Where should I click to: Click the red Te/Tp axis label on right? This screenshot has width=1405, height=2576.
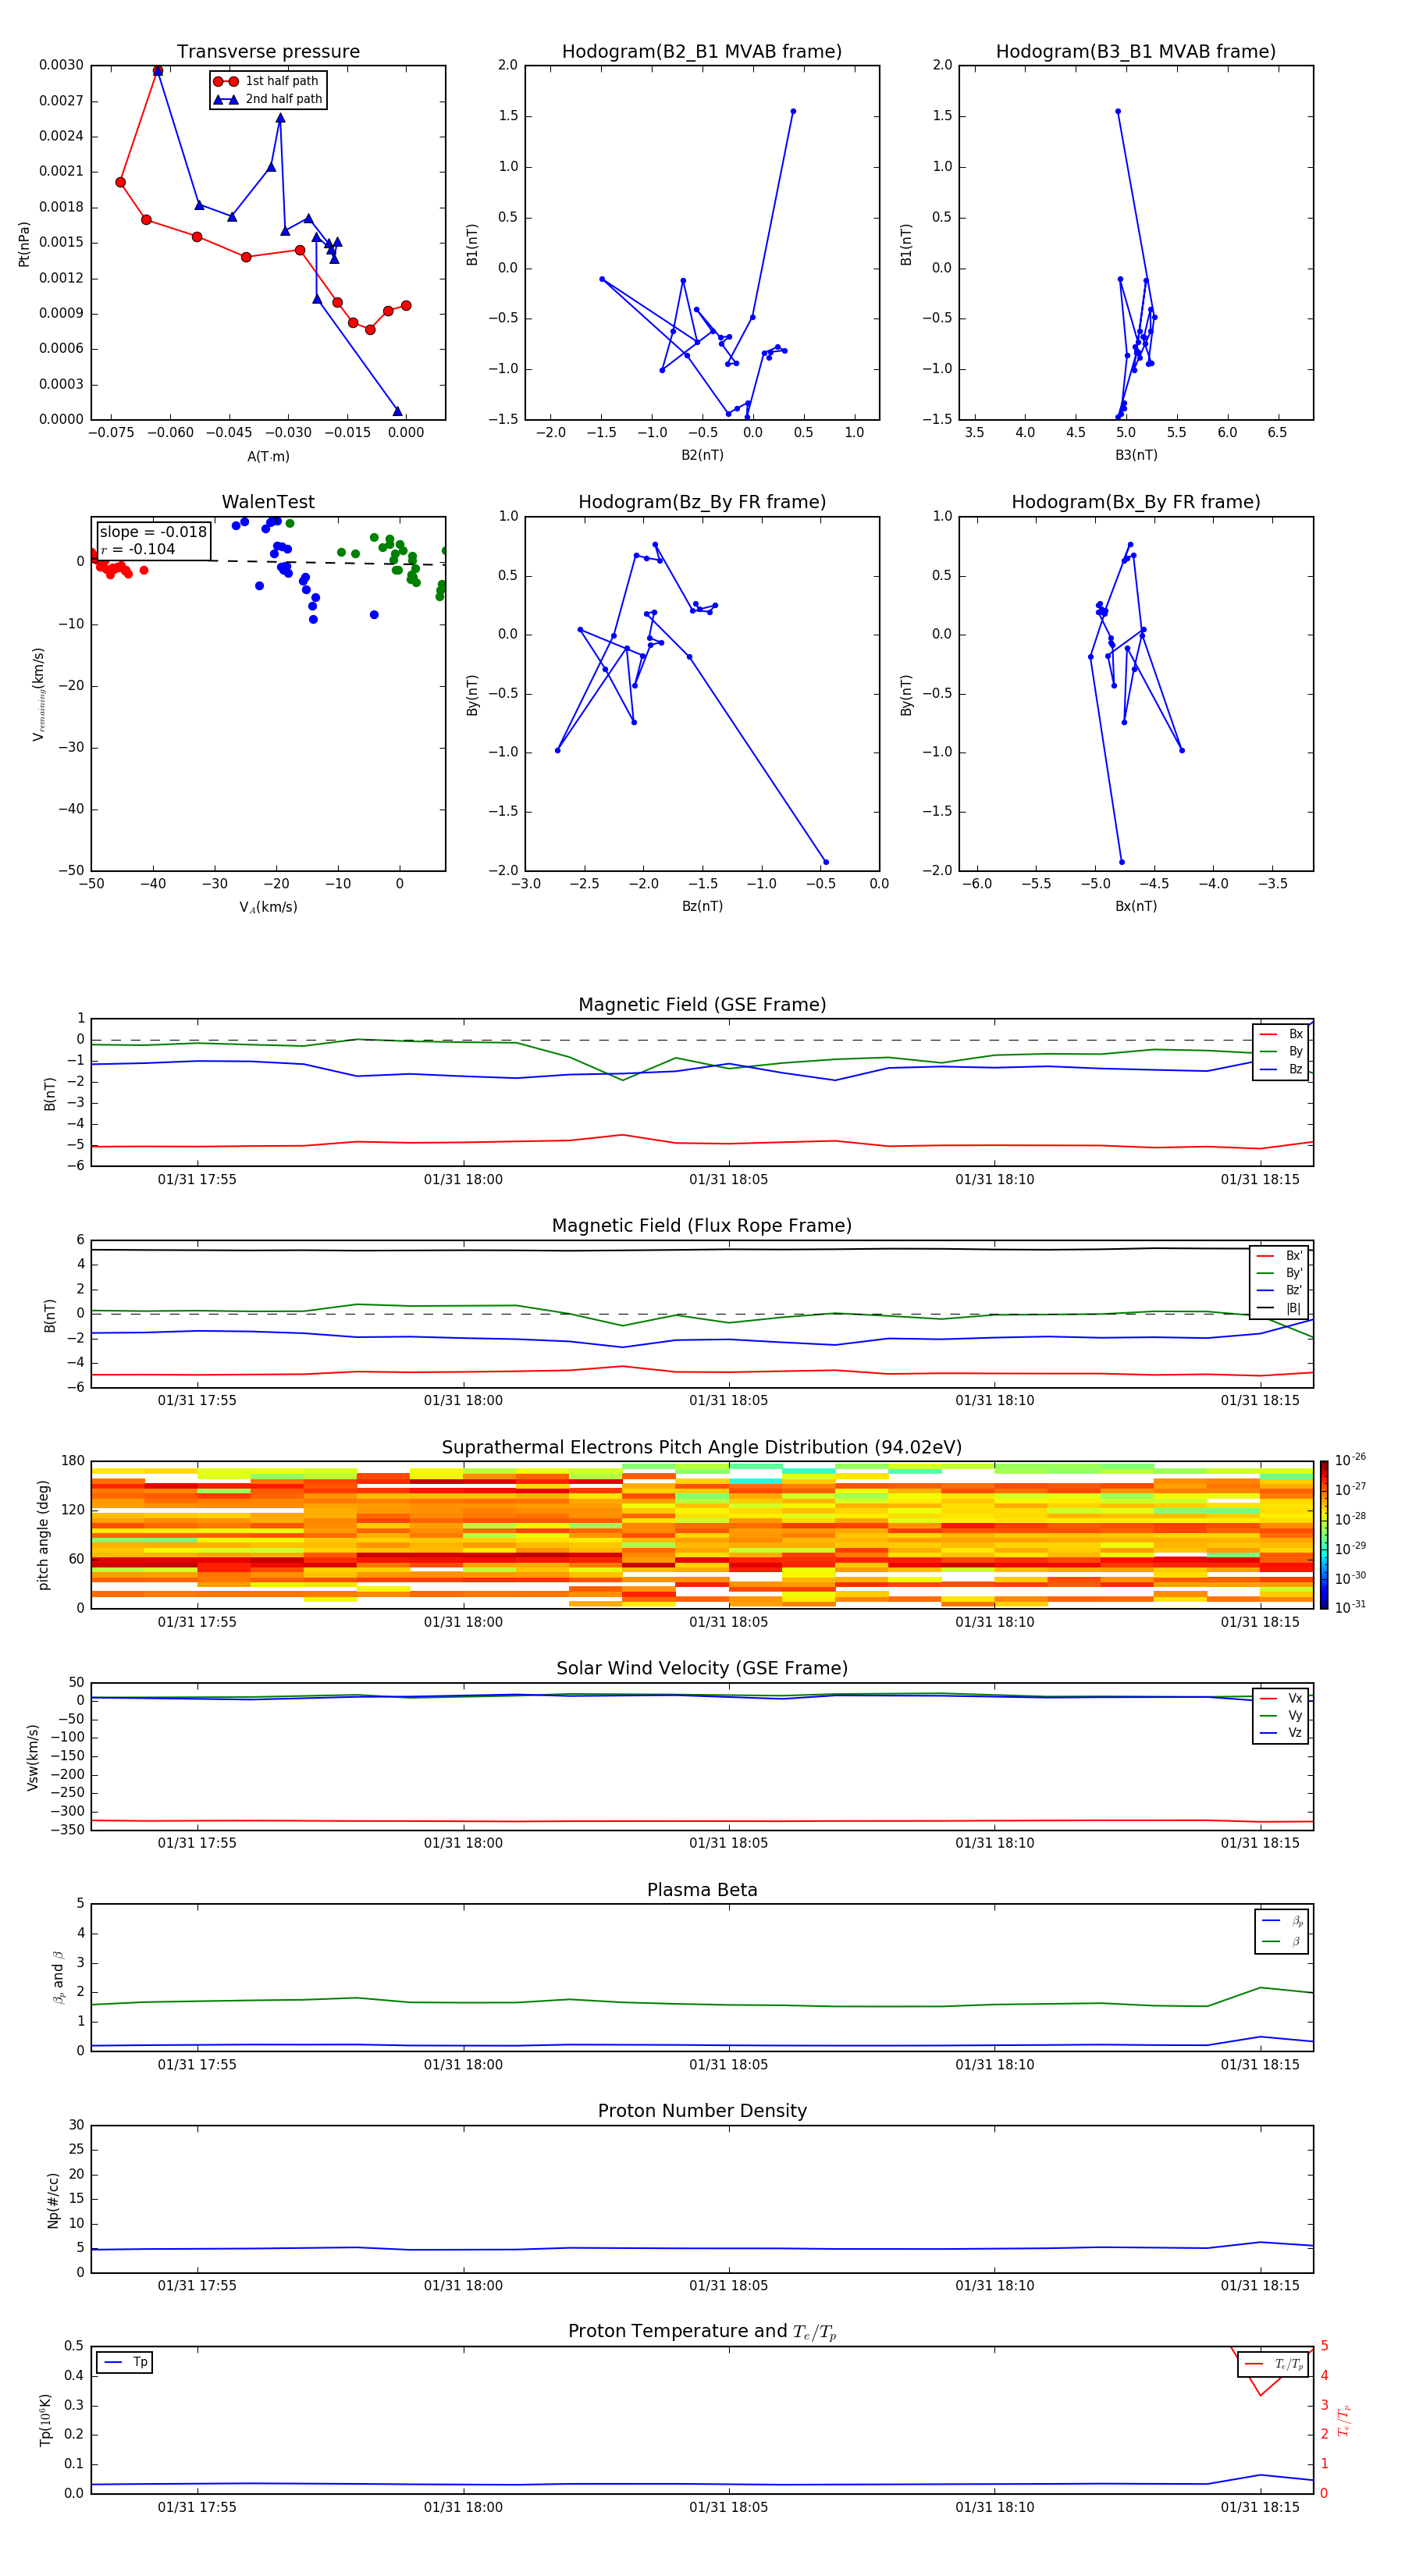1345,2420
